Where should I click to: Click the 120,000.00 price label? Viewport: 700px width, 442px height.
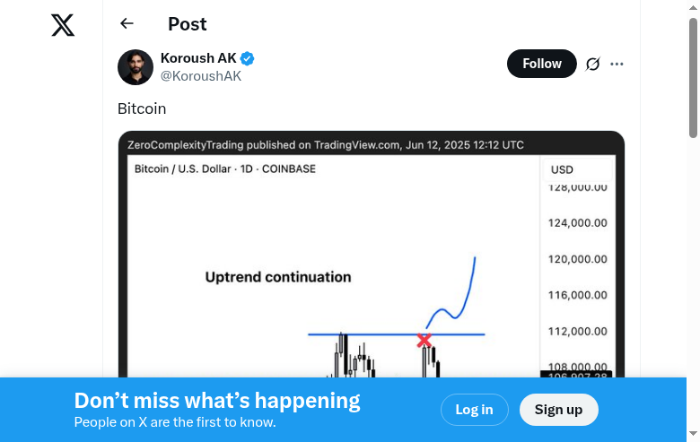(x=578, y=259)
